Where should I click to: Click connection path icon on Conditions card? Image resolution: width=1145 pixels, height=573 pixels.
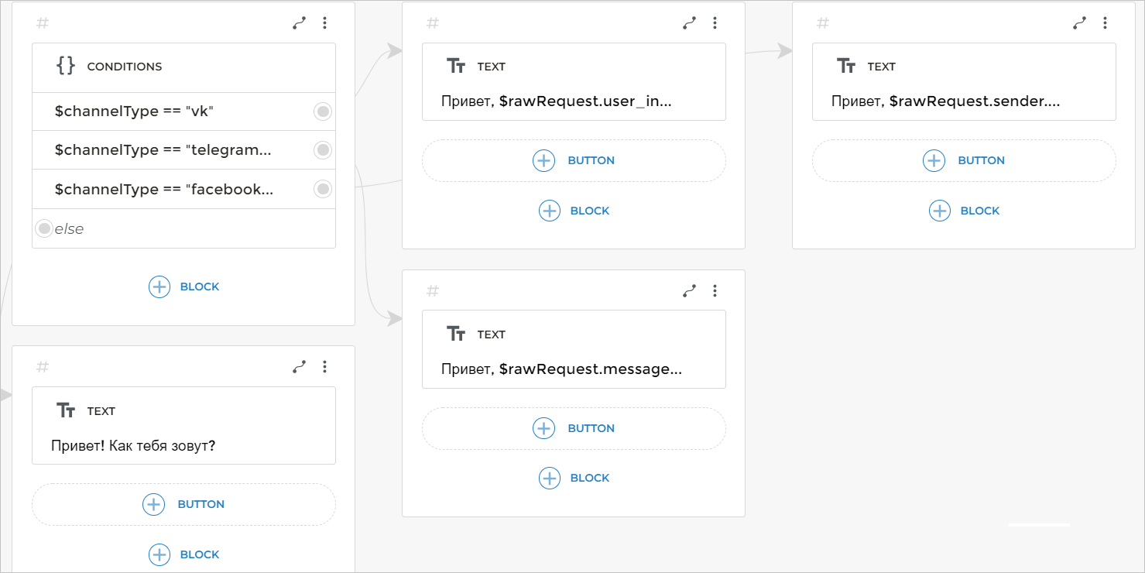300,23
